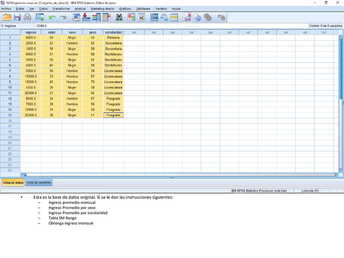Image resolution: width=344 pixels, height=258 pixels.
Task: Click the horizontal scrollbar right arrow
Action: [337, 175]
